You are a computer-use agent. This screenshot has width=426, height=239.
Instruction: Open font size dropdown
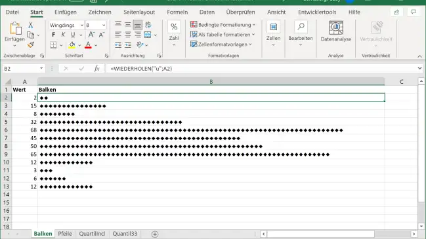tap(104, 25)
